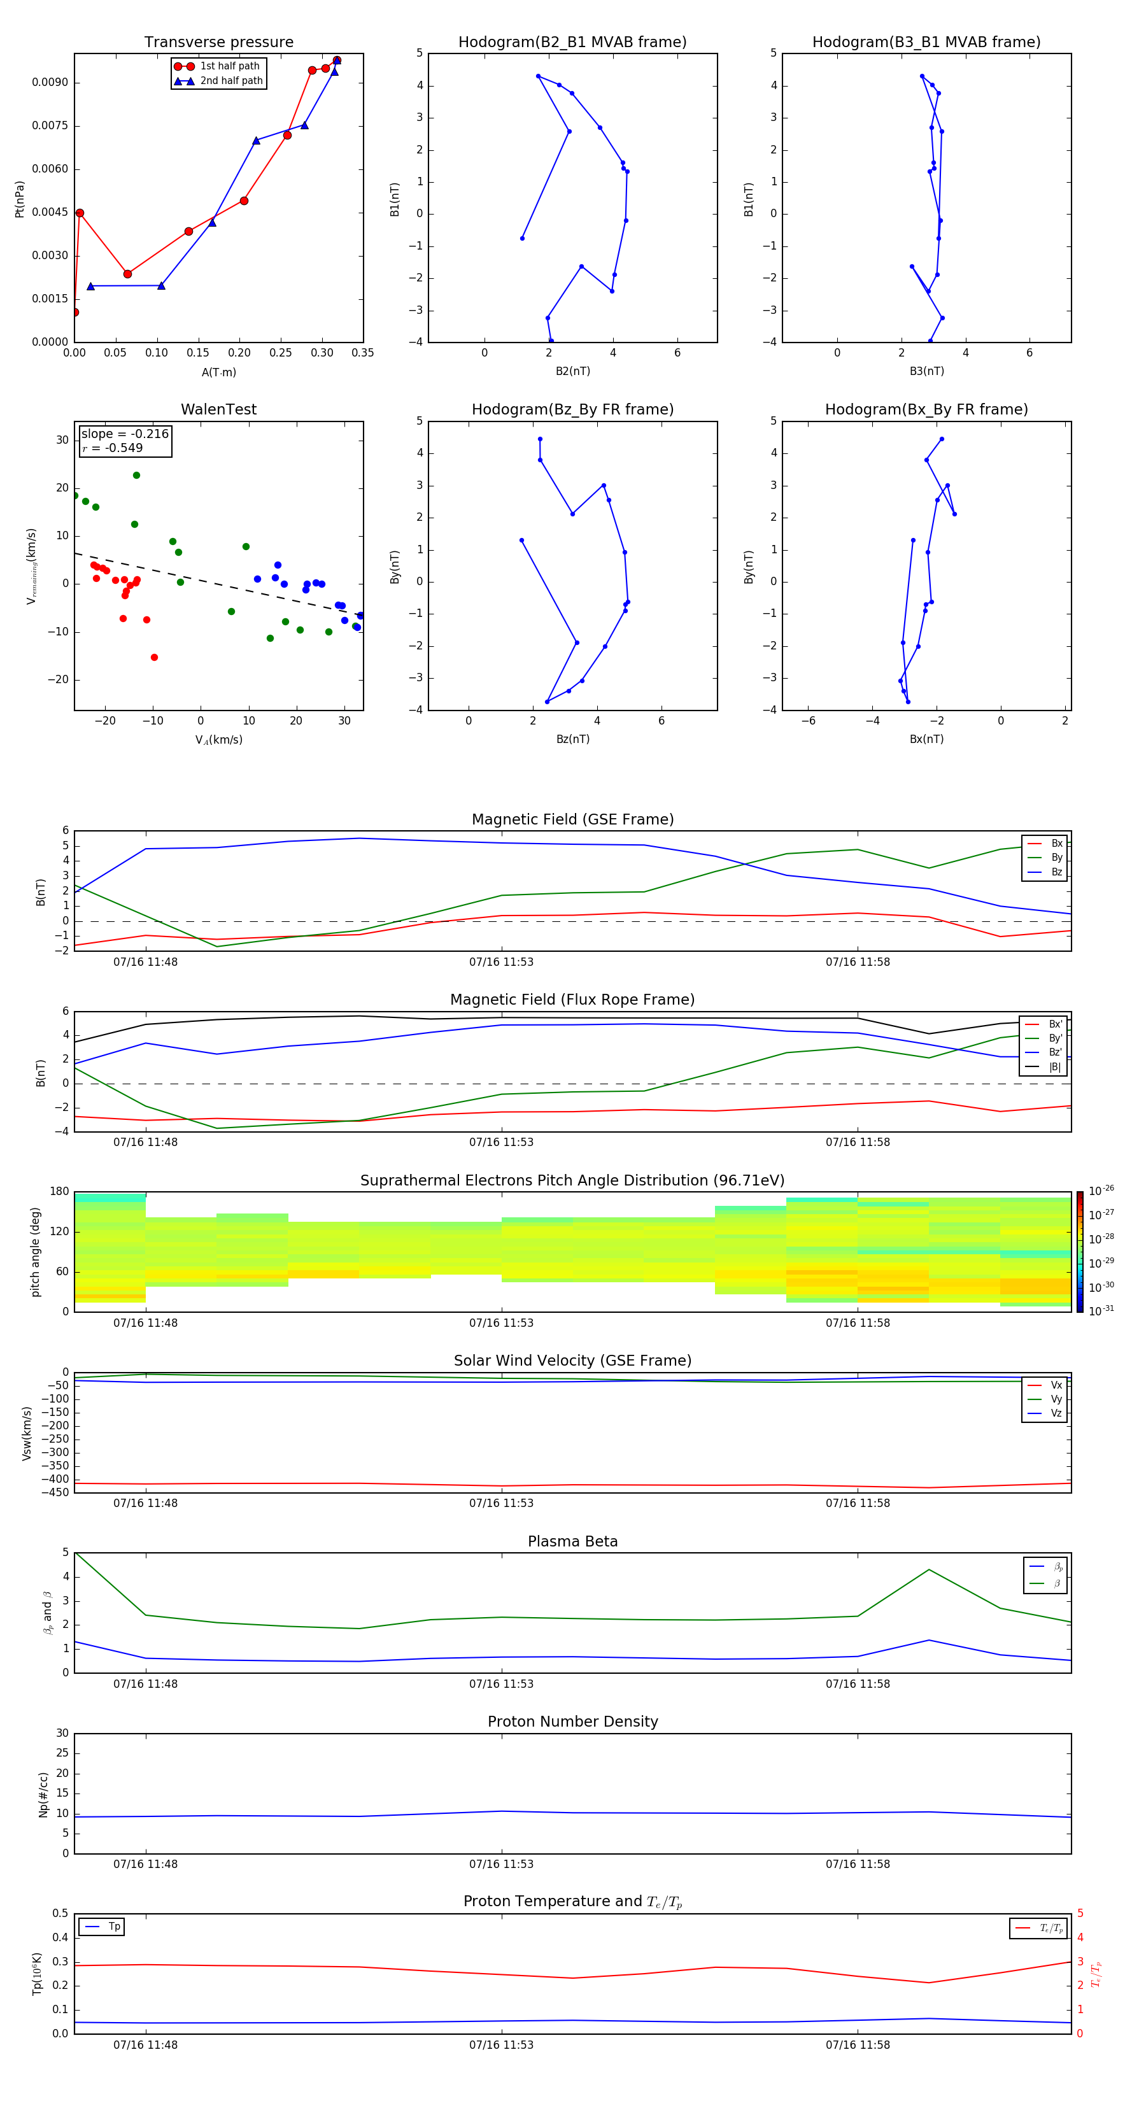Click 'pitch angle (deg)' y-axis label

coord(35,1252)
